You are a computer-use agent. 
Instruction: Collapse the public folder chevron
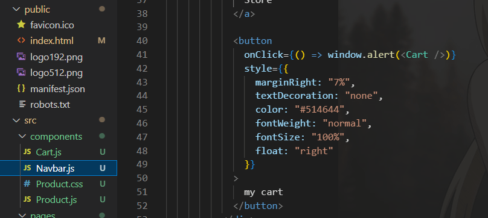pos(16,10)
